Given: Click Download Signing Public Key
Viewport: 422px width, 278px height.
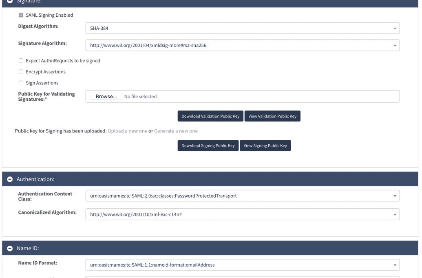Looking at the screenshot, I should (x=208, y=146).
